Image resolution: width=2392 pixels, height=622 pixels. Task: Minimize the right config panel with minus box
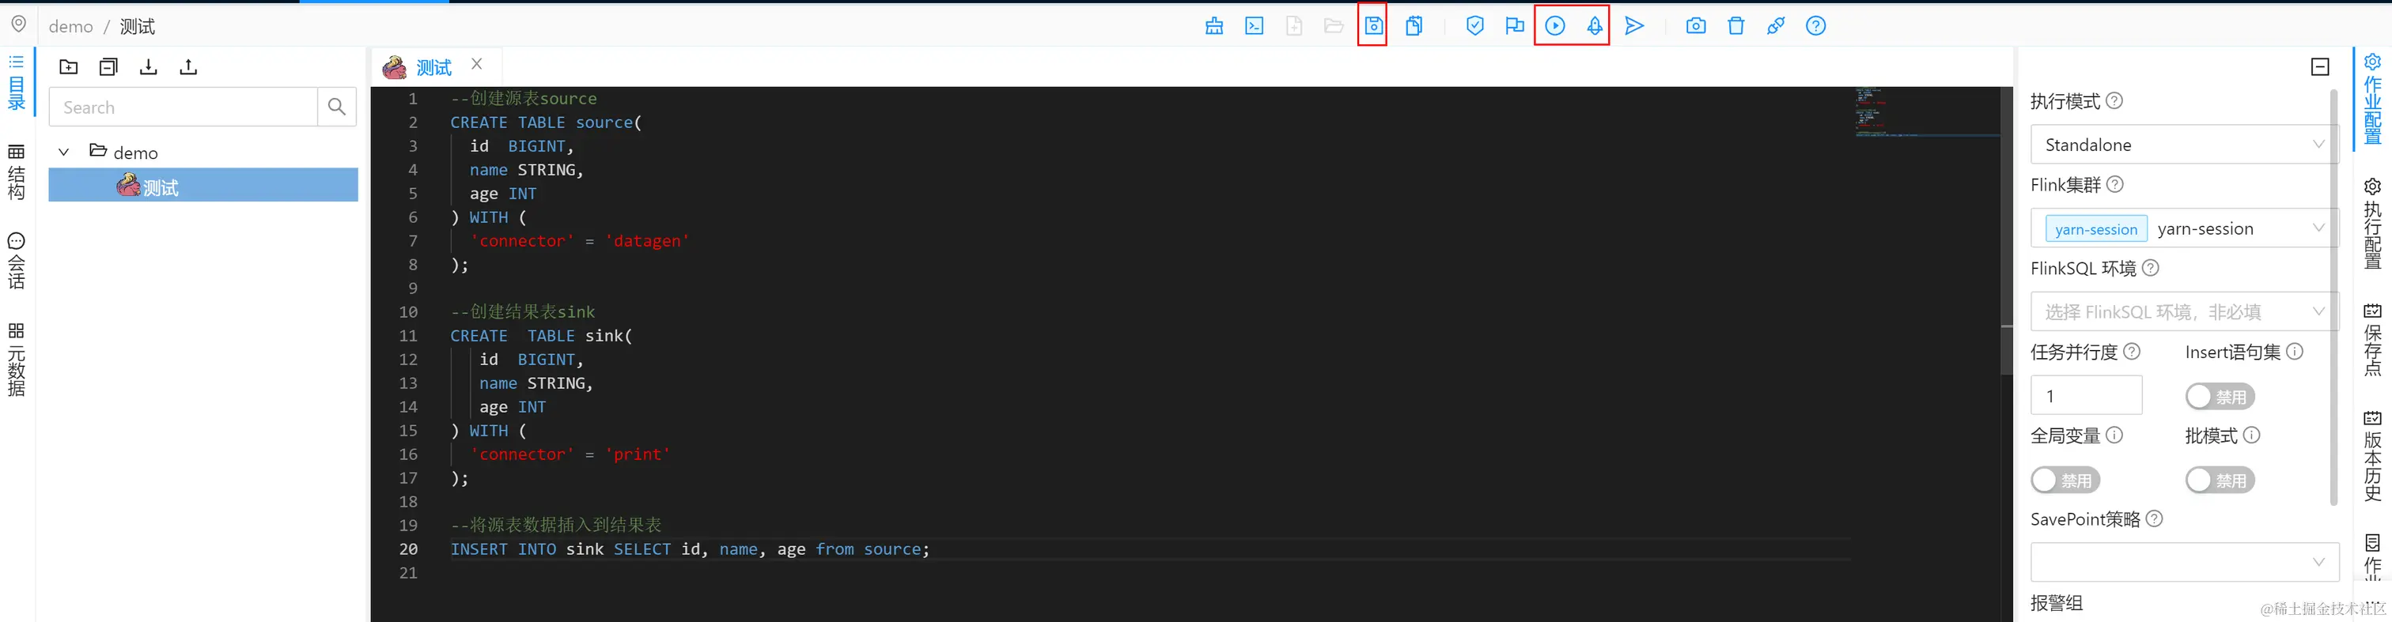[x=2319, y=67]
